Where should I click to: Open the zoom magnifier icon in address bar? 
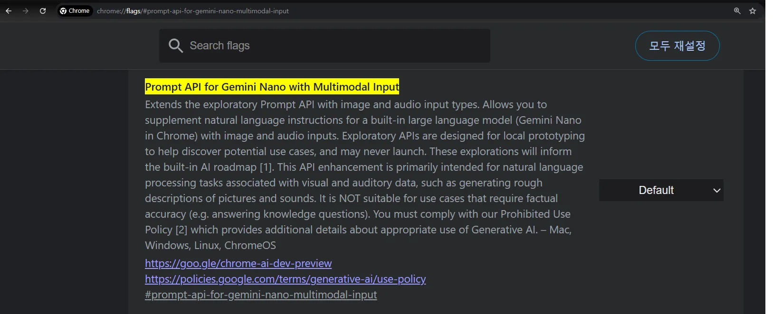click(737, 11)
